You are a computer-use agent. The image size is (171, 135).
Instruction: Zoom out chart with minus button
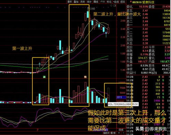point(123,133)
